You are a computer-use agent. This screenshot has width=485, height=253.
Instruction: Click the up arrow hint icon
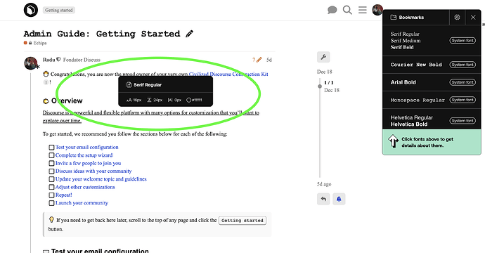[393, 141]
